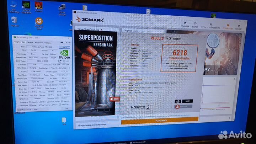Switch to the Advanced tab in GPU-Z

point(39,42)
